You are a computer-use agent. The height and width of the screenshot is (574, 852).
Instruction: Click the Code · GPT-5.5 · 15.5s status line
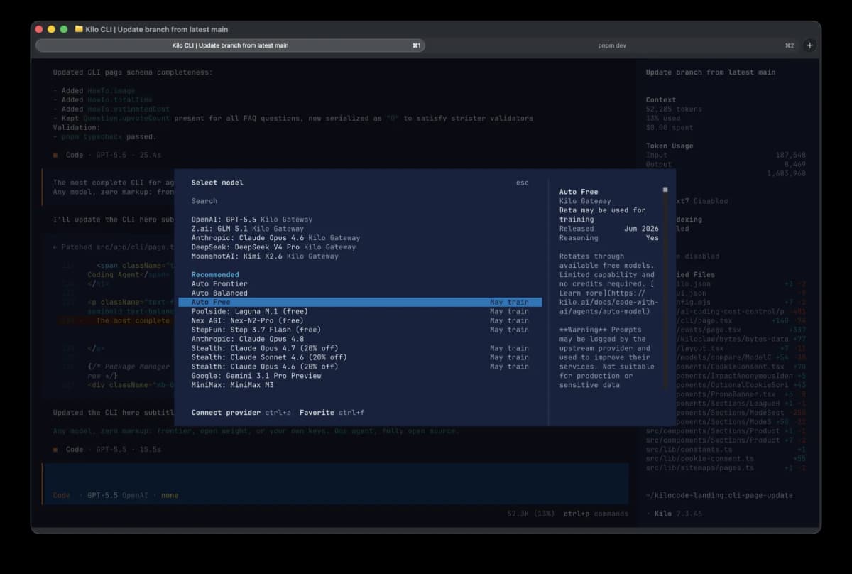pyautogui.click(x=107, y=450)
